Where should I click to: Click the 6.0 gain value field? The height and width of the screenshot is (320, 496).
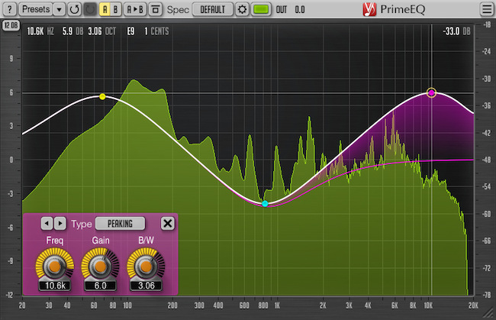100,286
